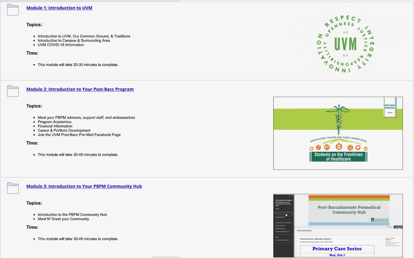Select Home in the Community Hub sidebar

[x=277, y=209]
